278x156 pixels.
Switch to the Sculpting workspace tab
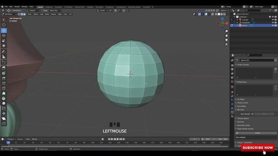(x=58, y=7)
